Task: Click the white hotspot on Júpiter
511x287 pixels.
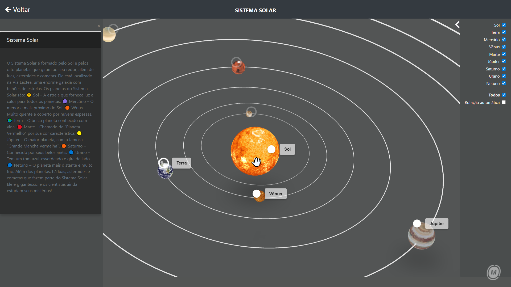Action: pos(417,223)
